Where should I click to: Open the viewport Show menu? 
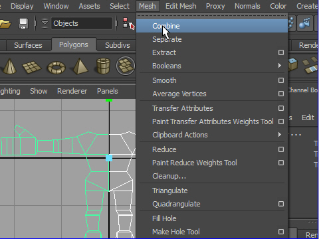(x=39, y=91)
